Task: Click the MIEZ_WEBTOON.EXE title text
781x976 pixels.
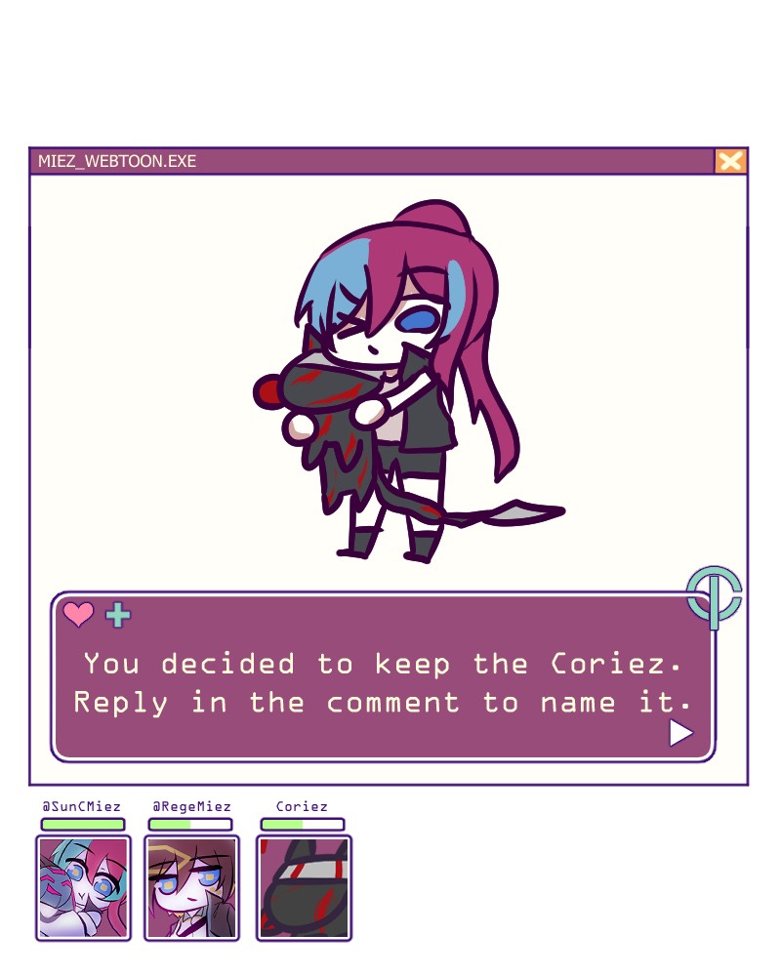Action: click(117, 161)
